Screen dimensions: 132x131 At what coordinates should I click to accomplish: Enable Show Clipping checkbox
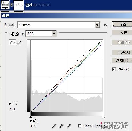point(80,126)
